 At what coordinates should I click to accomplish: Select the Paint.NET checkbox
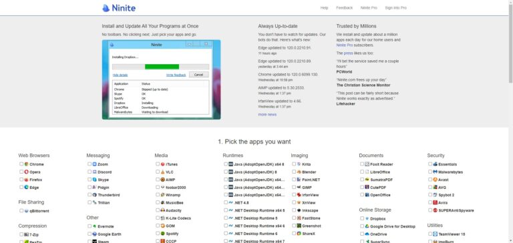294,180
